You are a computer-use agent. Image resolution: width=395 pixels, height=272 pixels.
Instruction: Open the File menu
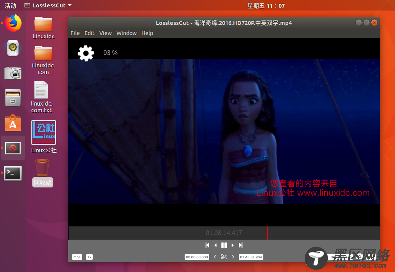coord(75,33)
